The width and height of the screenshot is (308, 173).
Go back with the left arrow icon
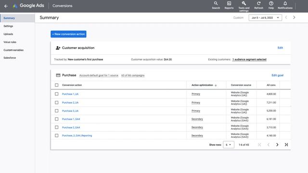[x=6, y=6]
